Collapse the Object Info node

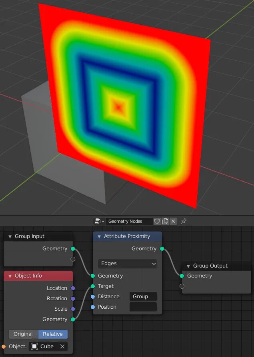(x=10, y=276)
